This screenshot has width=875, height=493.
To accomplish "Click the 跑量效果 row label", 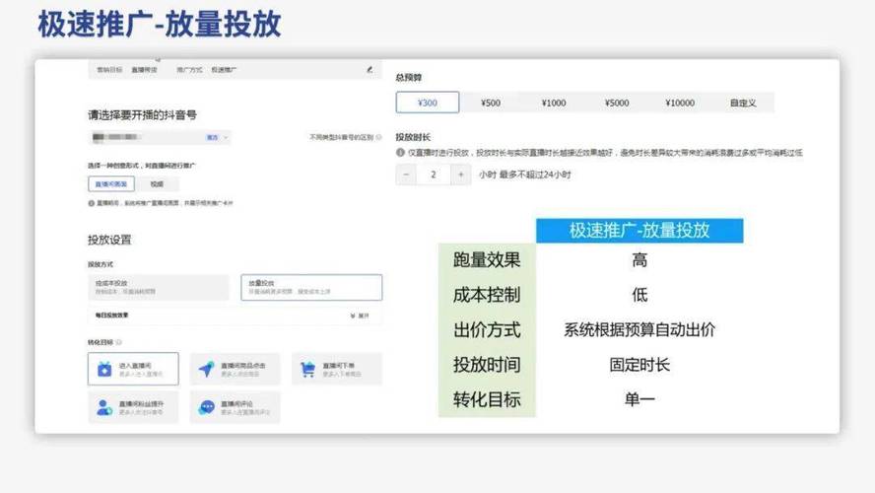I will pyautogui.click(x=487, y=259).
